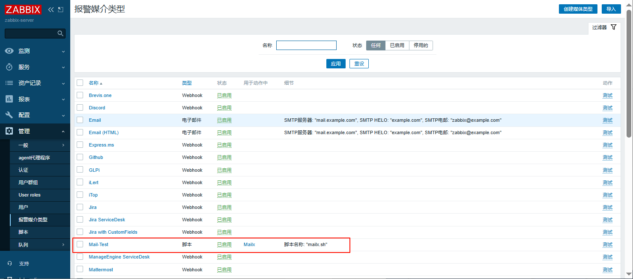633x279 pixels.
Task: Click the list icon for 资产记录
Action: (x=9, y=83)
